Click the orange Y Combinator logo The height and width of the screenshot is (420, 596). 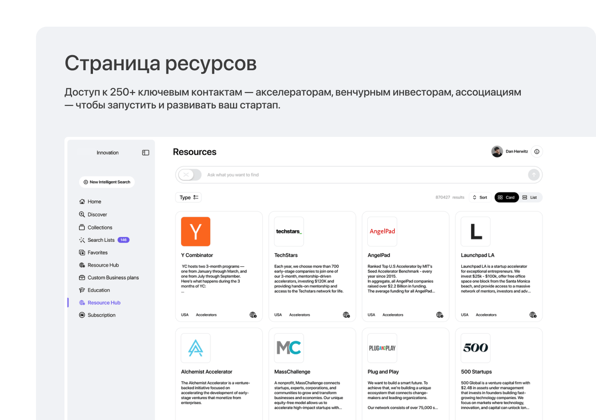(x=196, y=232)
